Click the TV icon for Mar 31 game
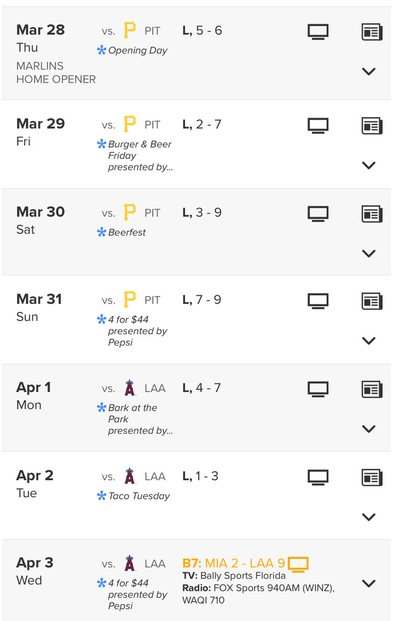 pos(318,301)
